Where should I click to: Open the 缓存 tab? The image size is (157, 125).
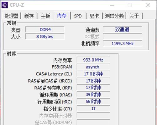(29, 16)
